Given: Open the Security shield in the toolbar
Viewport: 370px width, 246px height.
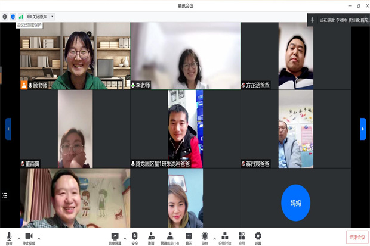Looking at the screenshot, I should pyautogui.click(x=135, y=236).
